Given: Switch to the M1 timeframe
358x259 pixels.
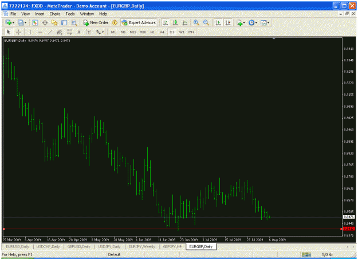Looking at the screenshot, I should coord(113,32).
